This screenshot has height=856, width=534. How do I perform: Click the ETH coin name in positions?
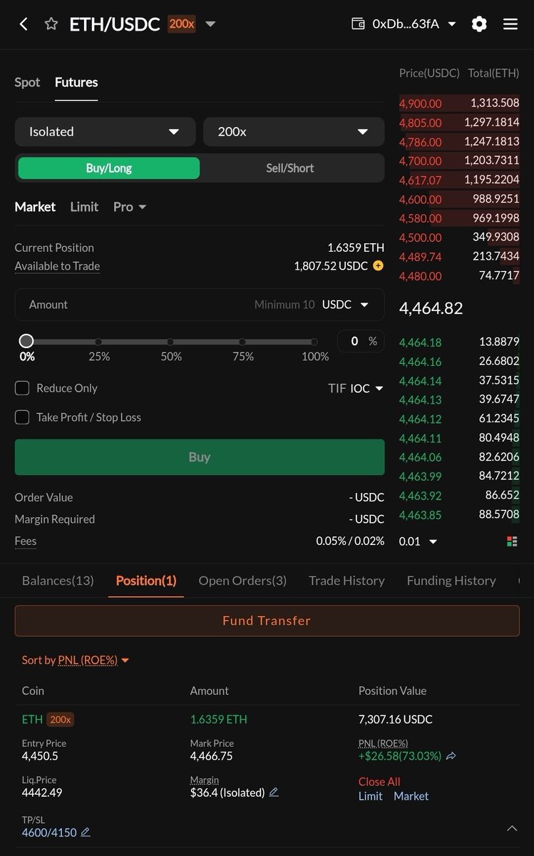point(32,720)
